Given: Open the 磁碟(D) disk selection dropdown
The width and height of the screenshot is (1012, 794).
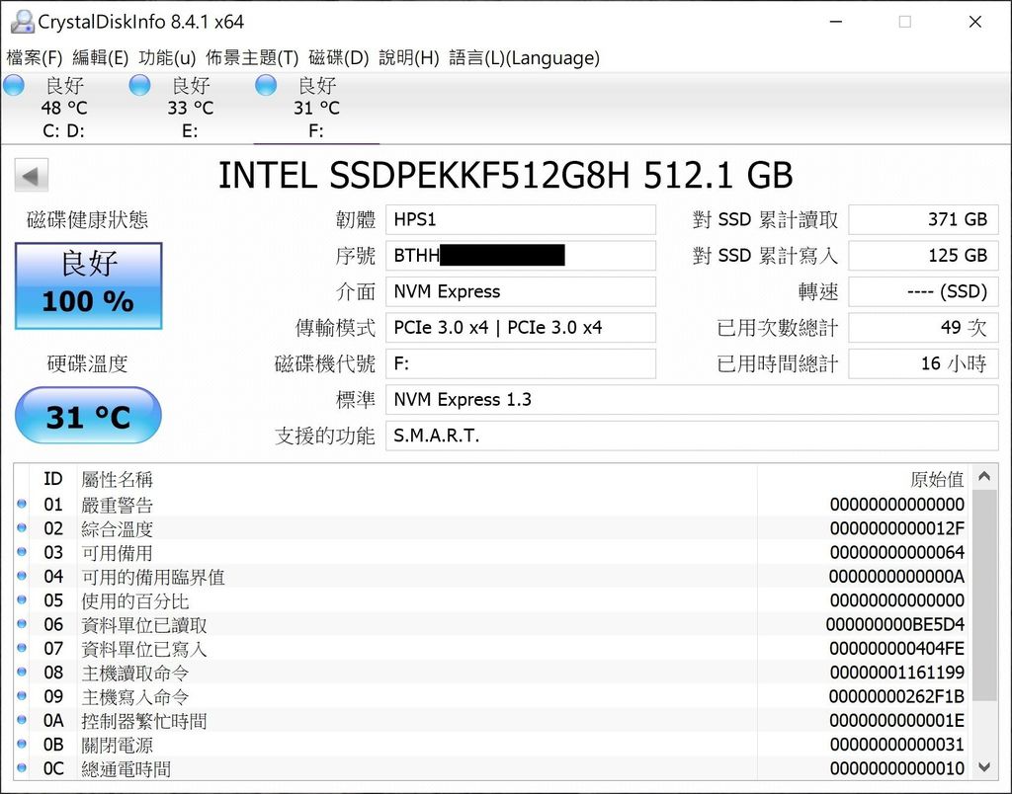Looking at the screenshot, I should [339, 57].
